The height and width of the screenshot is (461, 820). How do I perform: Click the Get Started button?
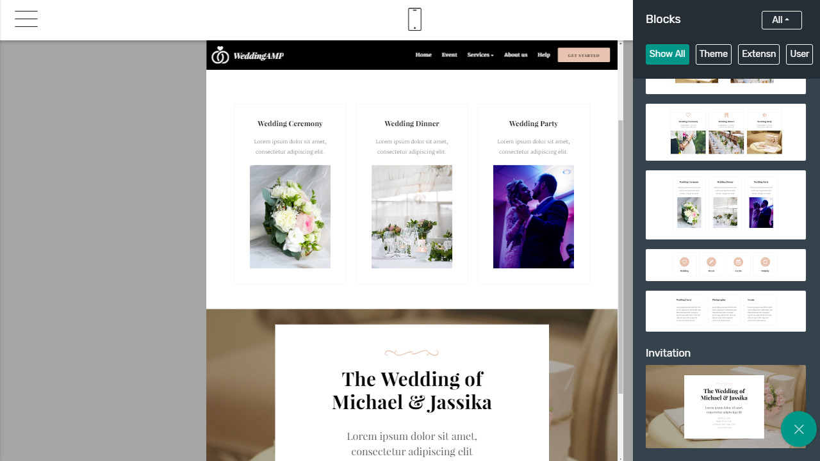(584, 55)
